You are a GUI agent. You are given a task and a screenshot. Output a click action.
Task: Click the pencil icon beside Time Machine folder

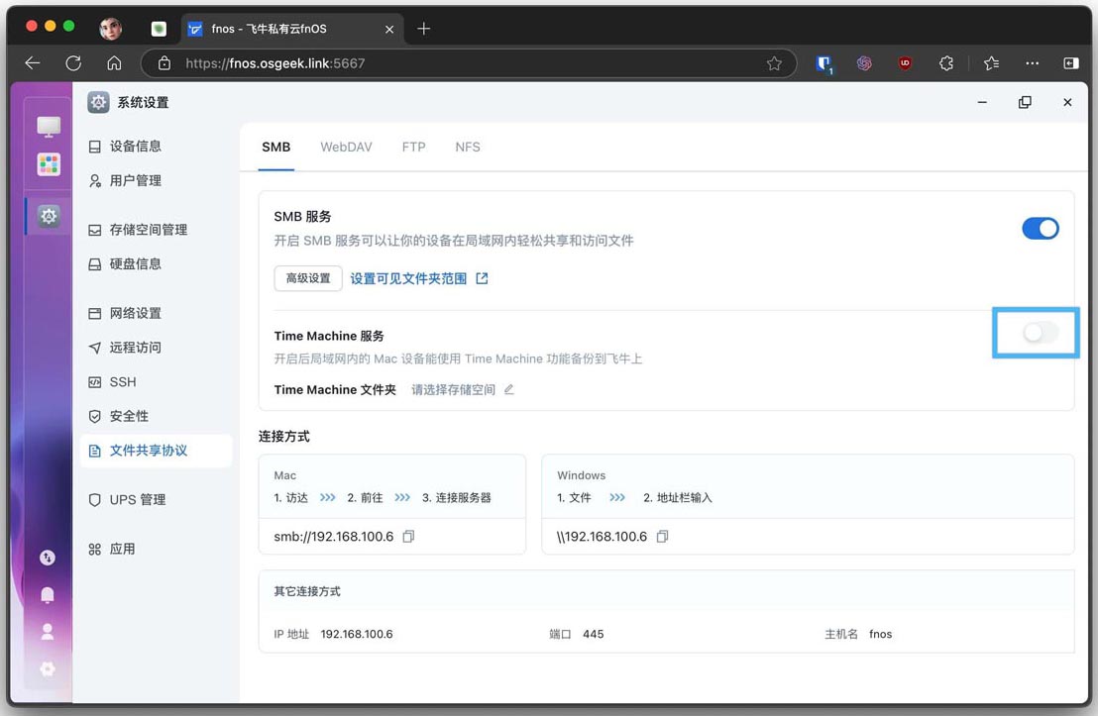tap(509, 390)
